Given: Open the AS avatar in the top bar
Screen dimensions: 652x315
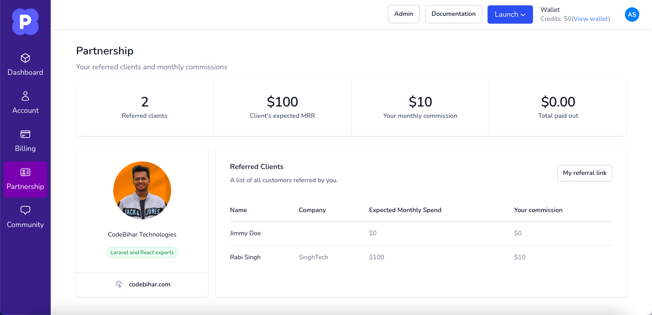Looking at the screenshot, I should point(632,15).
